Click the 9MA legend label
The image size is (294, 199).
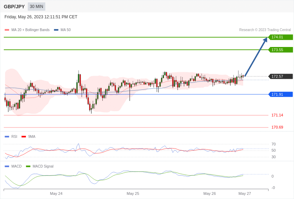click(x=32, y=137)
